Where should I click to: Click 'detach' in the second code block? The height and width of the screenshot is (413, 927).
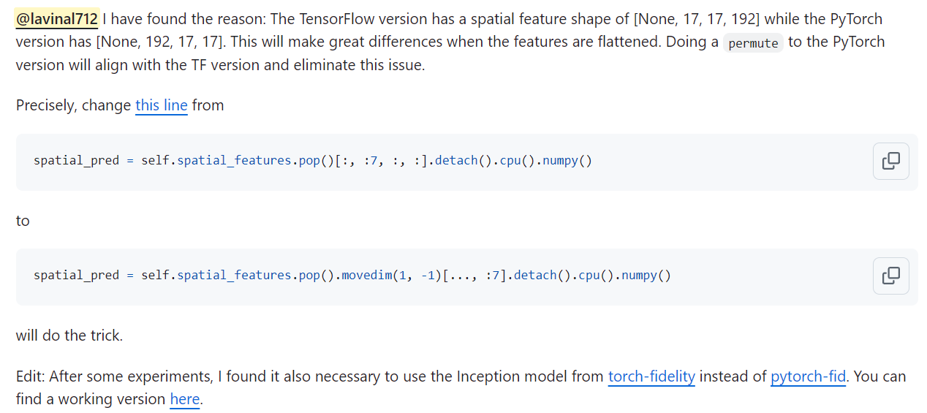pos(531,276)
